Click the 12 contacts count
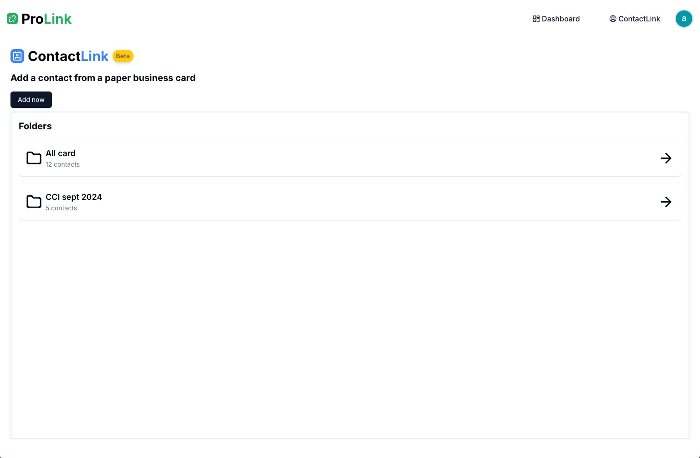The width and height of the screenshot is (700, 458). pyautogui.click(x=62, y=164)
